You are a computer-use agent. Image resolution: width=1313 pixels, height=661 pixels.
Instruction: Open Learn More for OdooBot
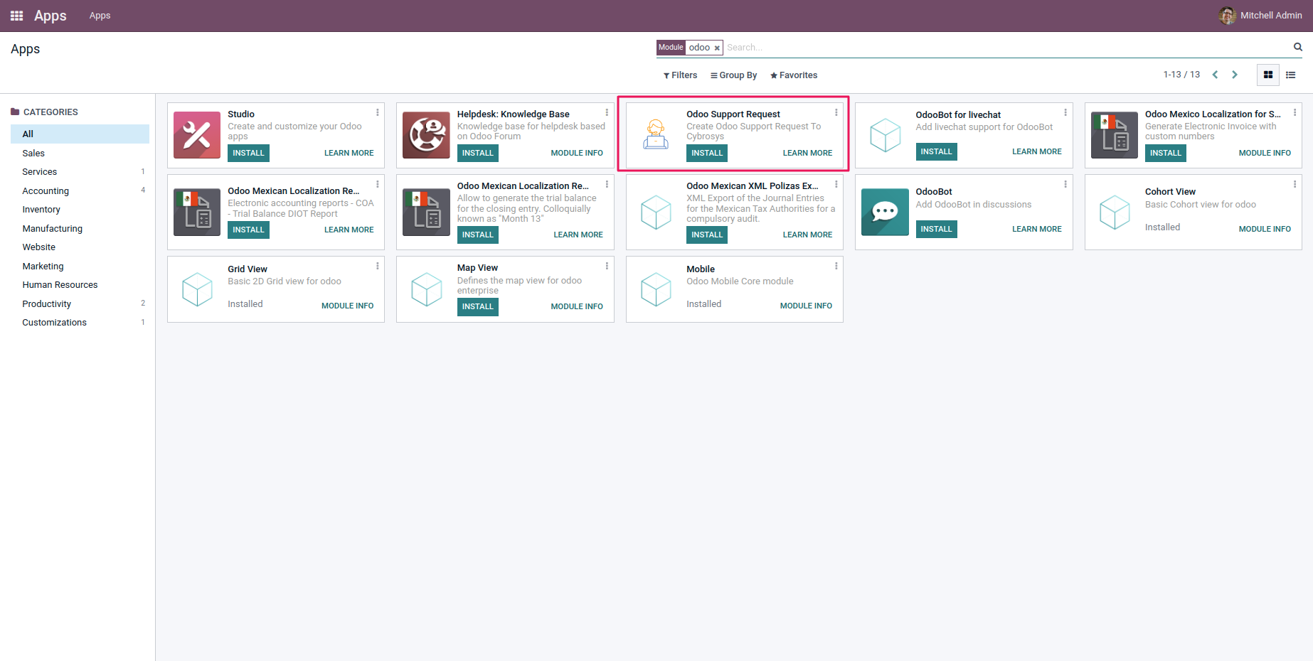pyautogui.click(x=1036, y=229)
